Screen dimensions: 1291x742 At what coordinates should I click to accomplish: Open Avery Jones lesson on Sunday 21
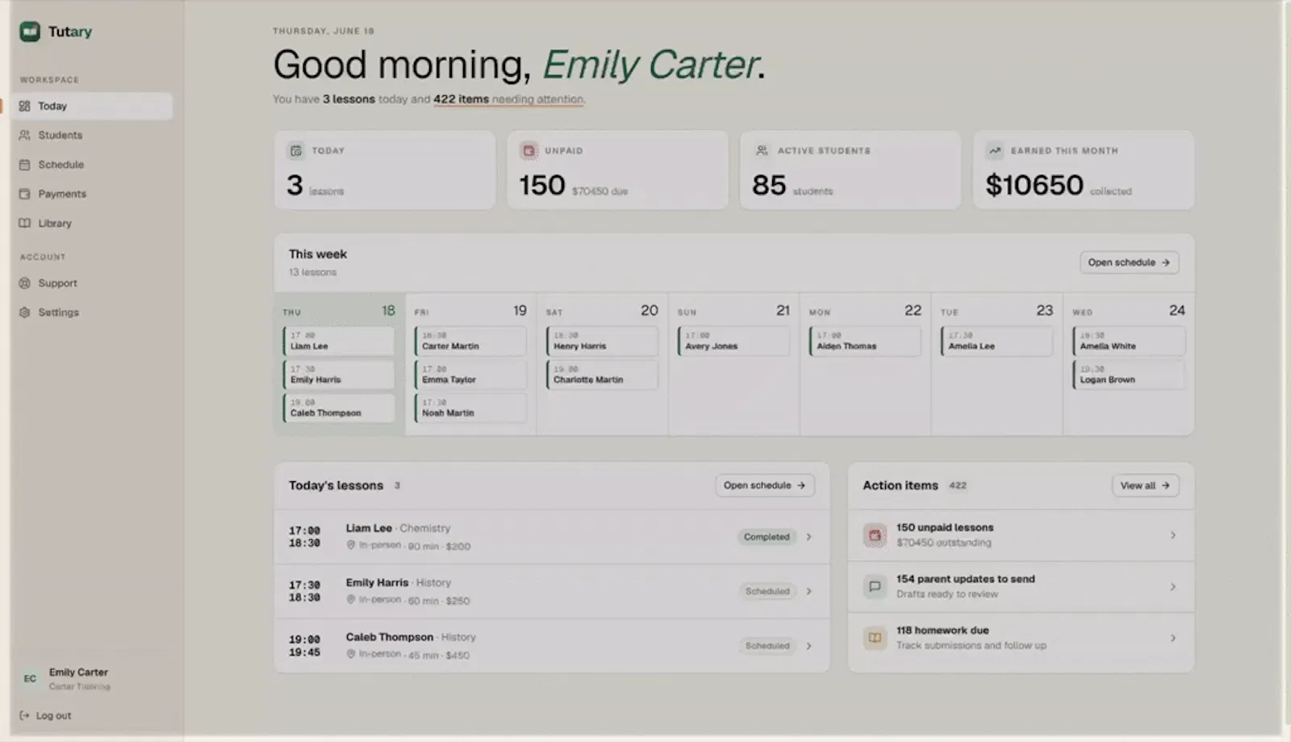tap(733, 341)
